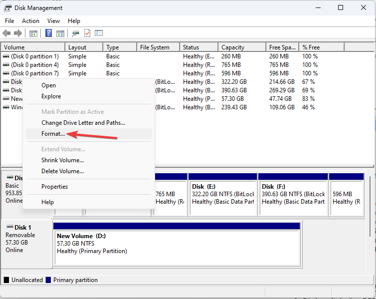
Task: Show/hide action pane toolbar icon
Action: [60, 33]
